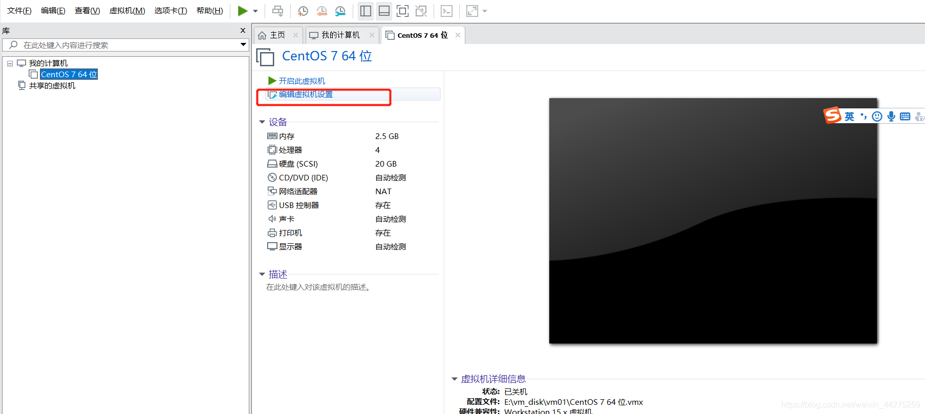Open the Sogou emoji smiley icon

(877, 117)
